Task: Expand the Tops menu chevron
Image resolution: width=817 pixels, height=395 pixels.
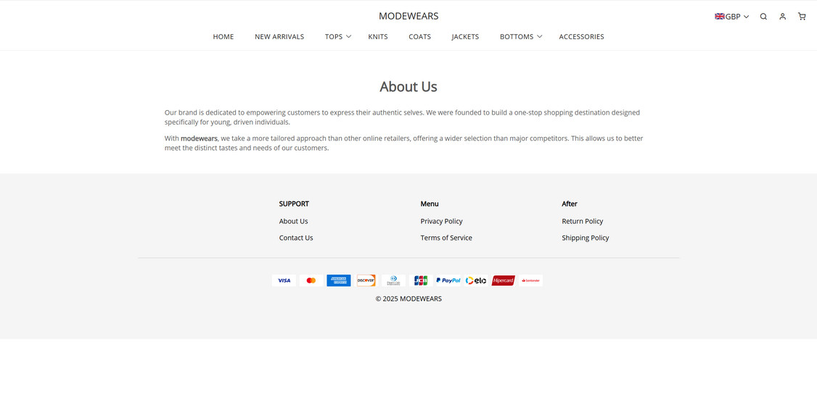Action: tap(348, 36)
